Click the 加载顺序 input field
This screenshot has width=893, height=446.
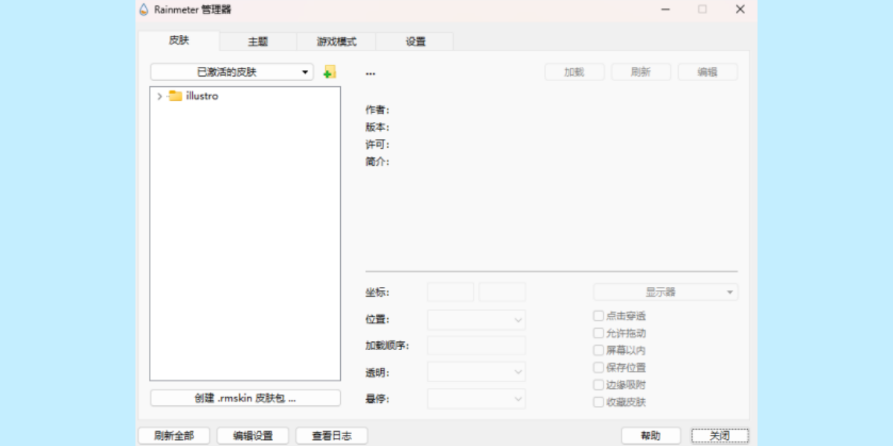pyautogui.click(x=476, y=346)
